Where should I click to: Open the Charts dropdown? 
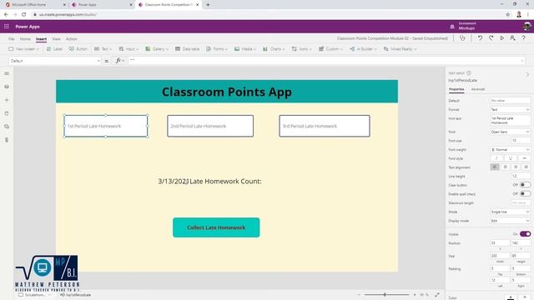point(274,49)
